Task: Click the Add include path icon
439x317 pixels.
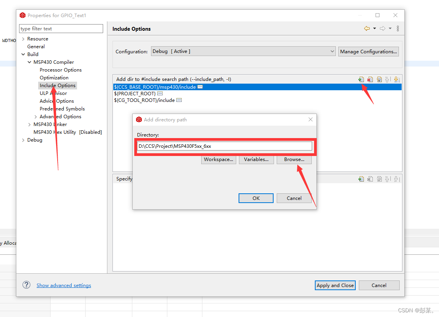Action: coord(361,79)
